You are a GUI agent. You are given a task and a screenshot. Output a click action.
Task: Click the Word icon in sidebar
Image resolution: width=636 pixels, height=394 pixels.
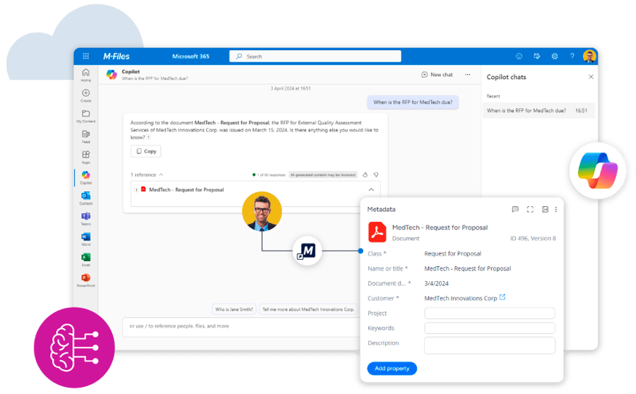pyautogui.click(x=86, y=237)
